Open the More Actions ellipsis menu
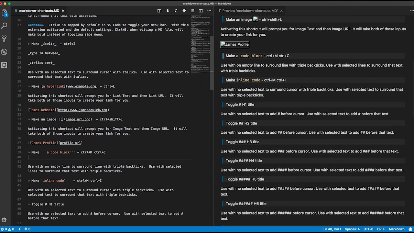The height and width of the screenshot is (233, 414). click(209, 11)
